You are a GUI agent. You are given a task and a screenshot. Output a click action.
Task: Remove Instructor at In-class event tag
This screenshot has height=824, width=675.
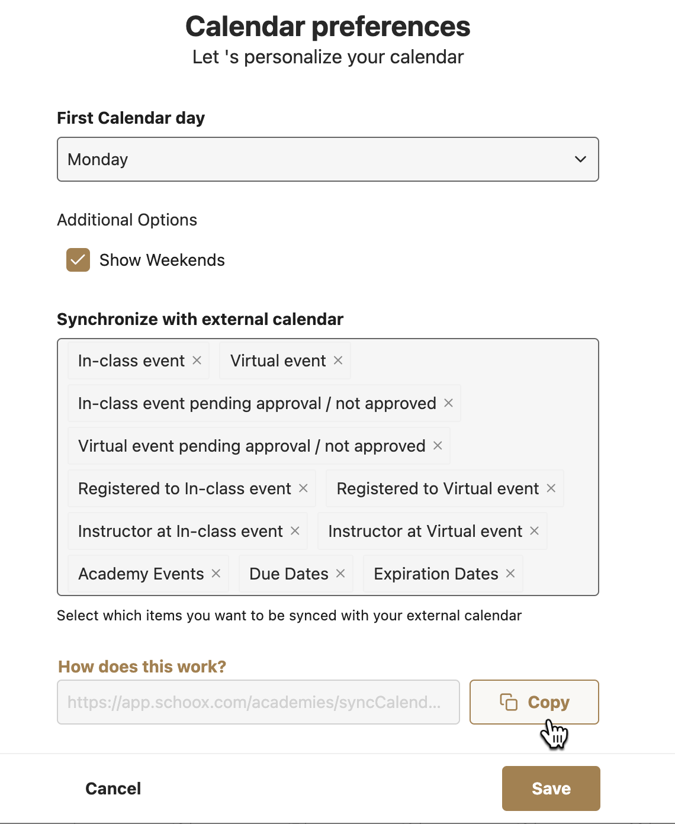[295, 531]
